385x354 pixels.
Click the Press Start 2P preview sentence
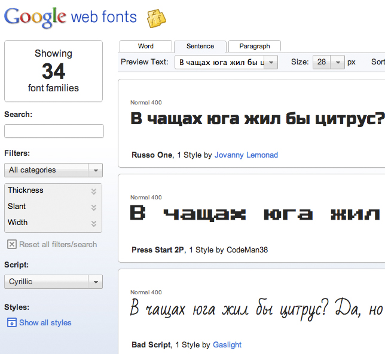pyautogui.click(x=255, y=213)
